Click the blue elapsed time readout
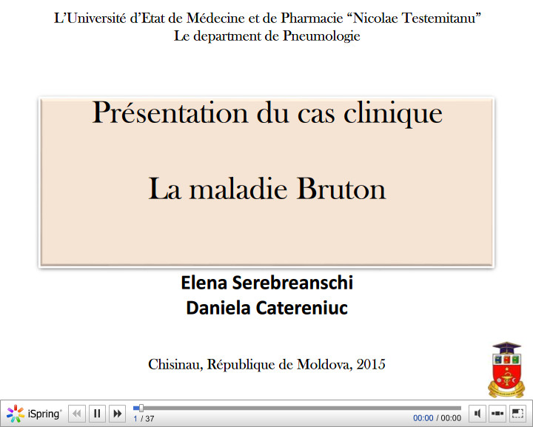The height and width of the screenshot is (427, 533). (423, 418)
